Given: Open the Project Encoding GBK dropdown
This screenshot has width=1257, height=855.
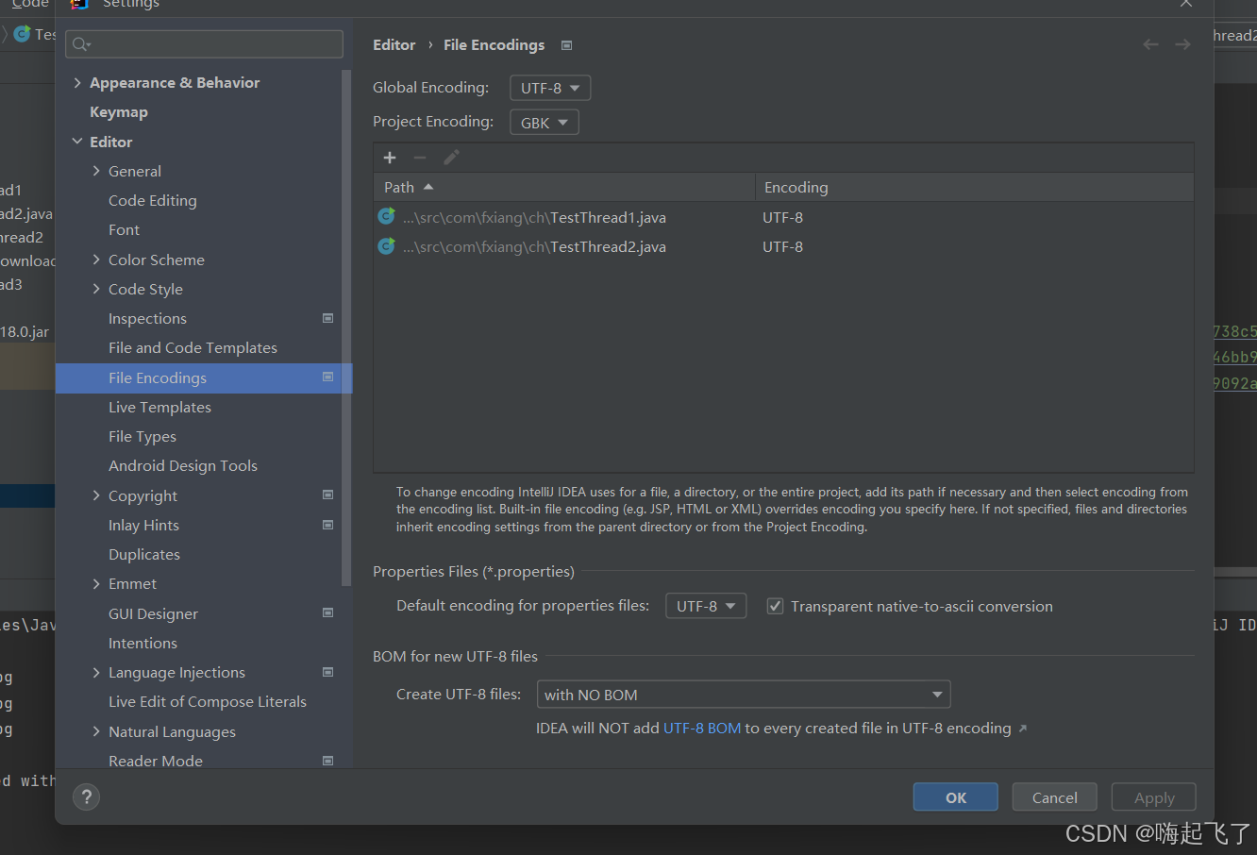Looking at the screenshot, I should click(545, 123).
